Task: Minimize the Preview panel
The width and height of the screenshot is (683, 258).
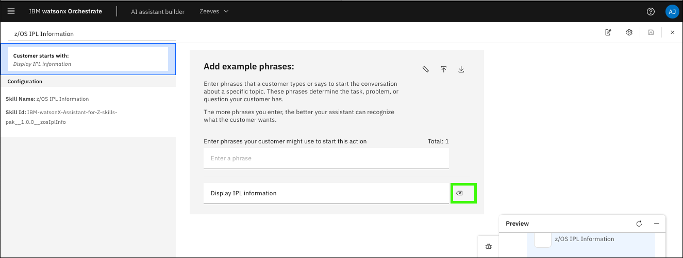Action: pyautogui.click(x=657, y=224)
